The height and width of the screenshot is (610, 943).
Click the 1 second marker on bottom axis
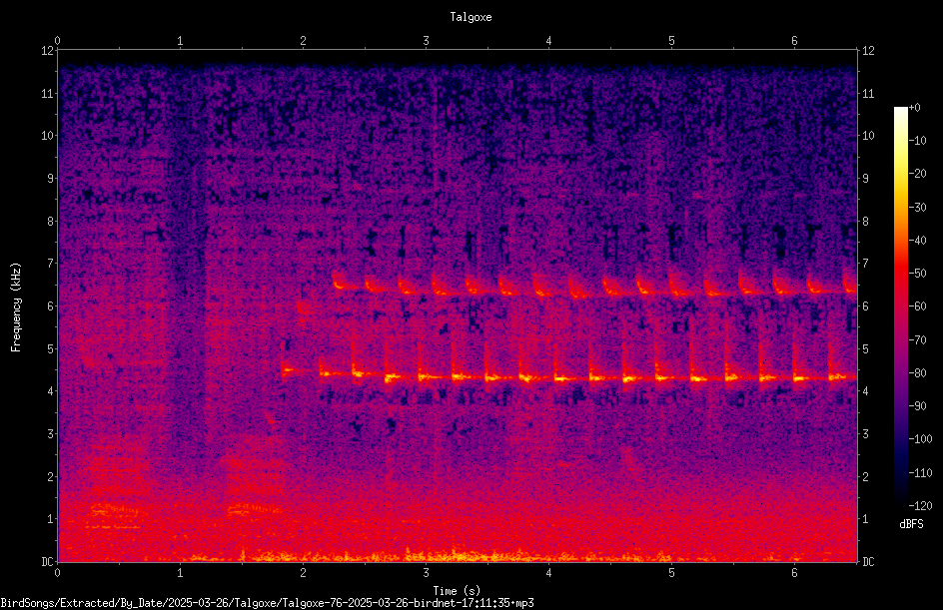pyautogui.click(x=180, y=573)
